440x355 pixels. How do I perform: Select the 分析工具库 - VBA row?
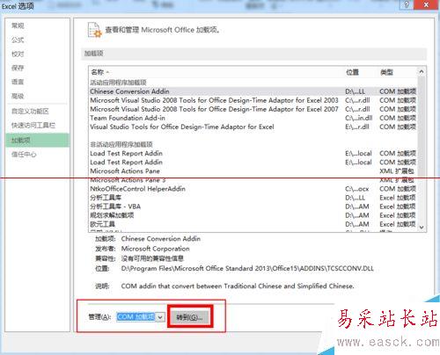[x=253, y=206]
